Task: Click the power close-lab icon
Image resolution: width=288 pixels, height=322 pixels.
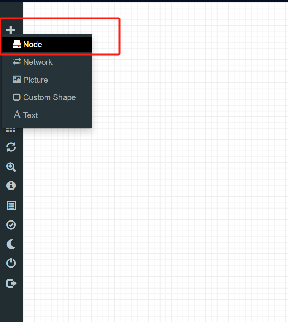Action: (x=11, y=263)
